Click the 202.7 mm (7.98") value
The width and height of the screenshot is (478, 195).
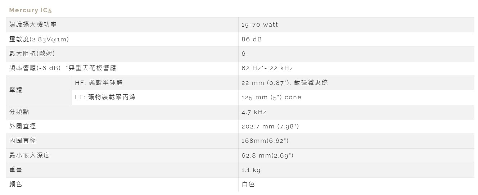[270, 126]
